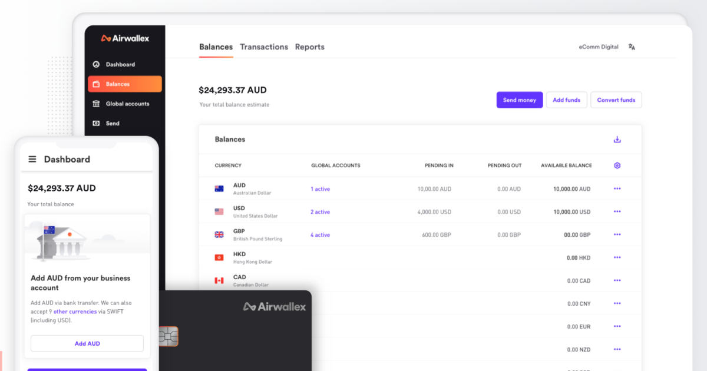Screen dimensions: 707x371
Task: Click the Convert funds button
Action: (x=616, y=100)
